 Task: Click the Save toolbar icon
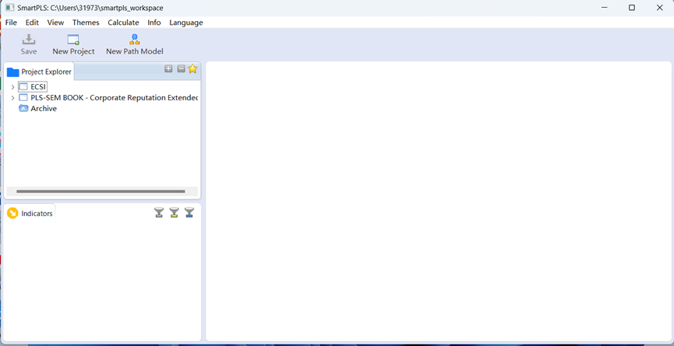tap(29, 40)
